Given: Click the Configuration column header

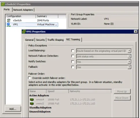Looking at the screenshot, I should click(x=21, y=16).
